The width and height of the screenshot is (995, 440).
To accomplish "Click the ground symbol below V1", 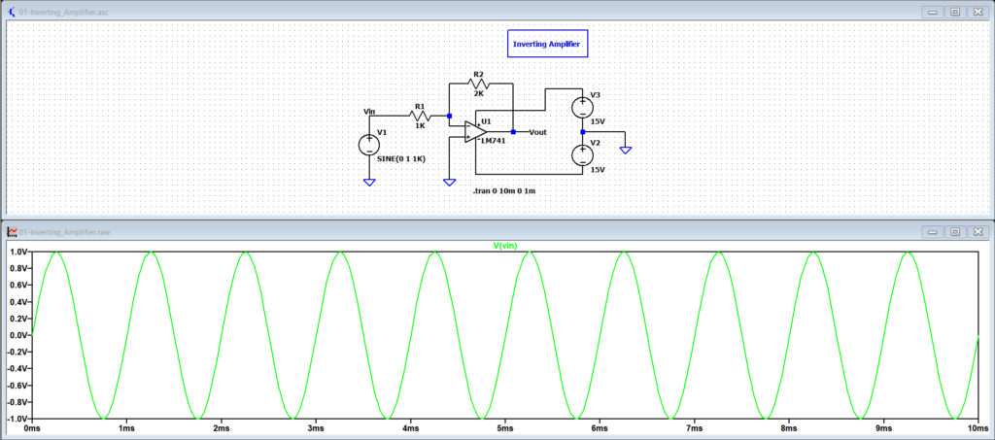I will coord(369,181).
